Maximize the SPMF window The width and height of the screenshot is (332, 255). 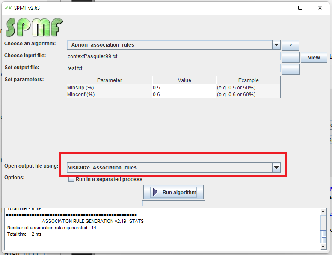[x=300, y=8]
